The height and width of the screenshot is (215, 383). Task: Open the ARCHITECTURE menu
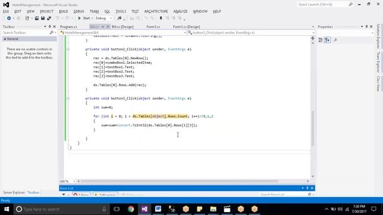coord(156,11)
